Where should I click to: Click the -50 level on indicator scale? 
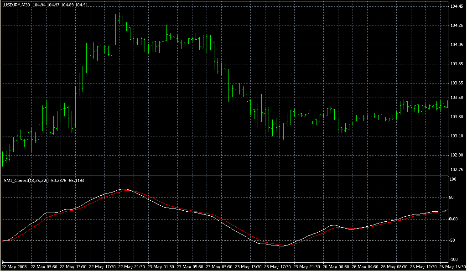pyautogui.click(x=455, y=240)
